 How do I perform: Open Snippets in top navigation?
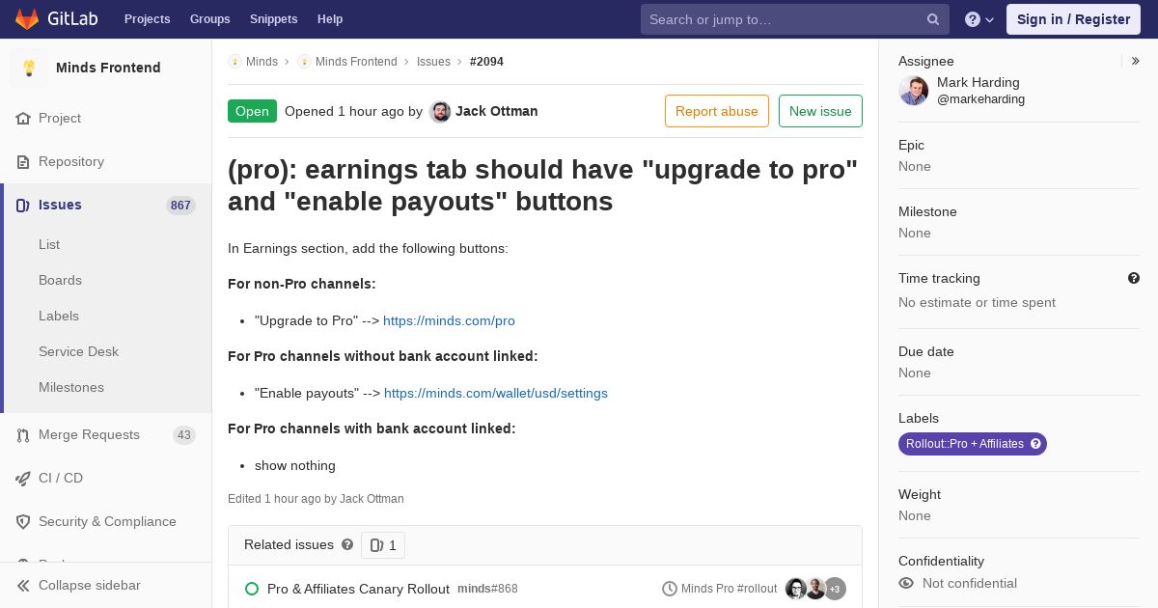click(274, 19)
